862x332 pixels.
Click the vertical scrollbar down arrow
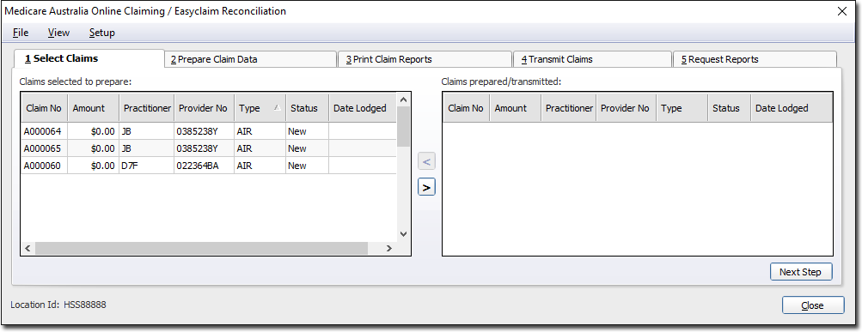point(404,233)
